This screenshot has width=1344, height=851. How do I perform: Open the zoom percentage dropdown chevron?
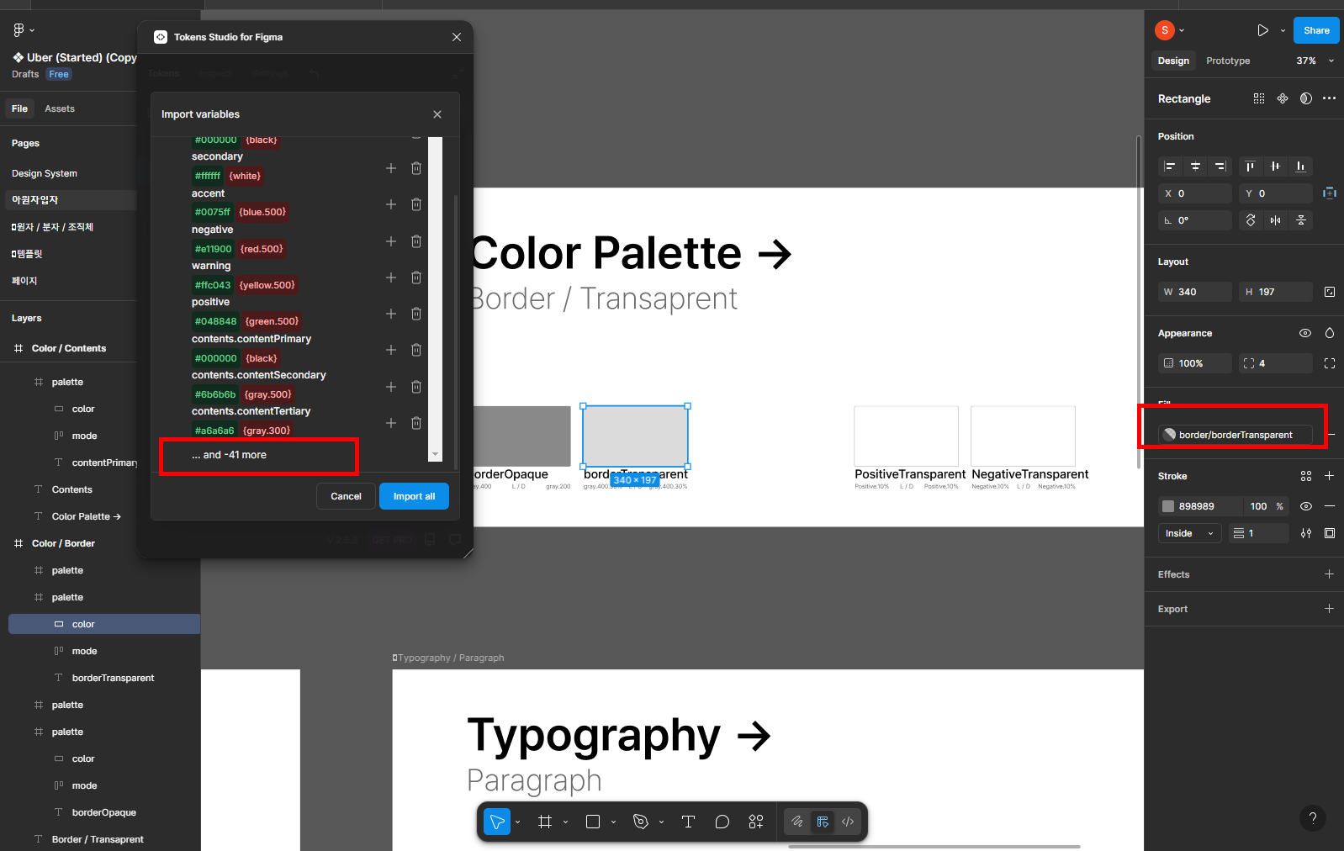(1331, 61)
